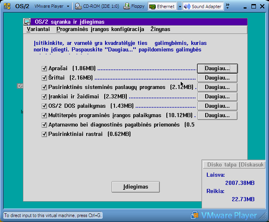Disable OS/2 DOS palaikymas option
Screen dimensions: 269x222
[45, 106]
